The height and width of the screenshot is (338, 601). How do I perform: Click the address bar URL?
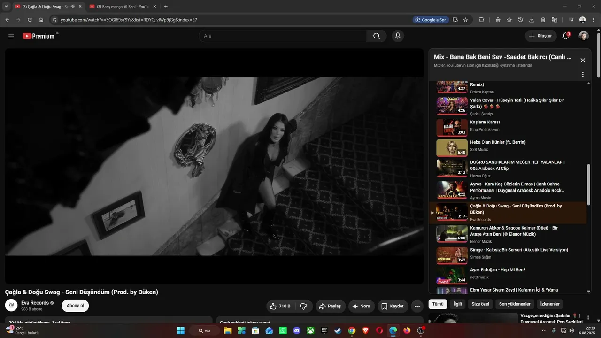(x=129, y=20)
